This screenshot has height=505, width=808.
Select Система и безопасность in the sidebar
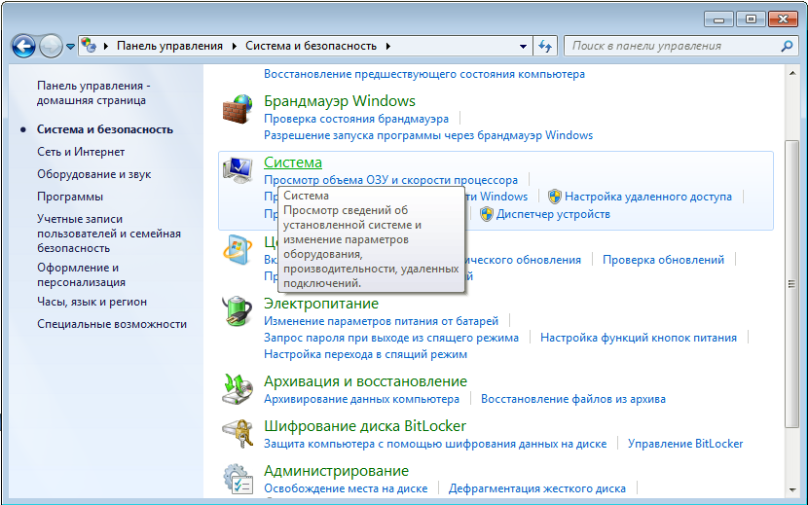click(104, 129)
